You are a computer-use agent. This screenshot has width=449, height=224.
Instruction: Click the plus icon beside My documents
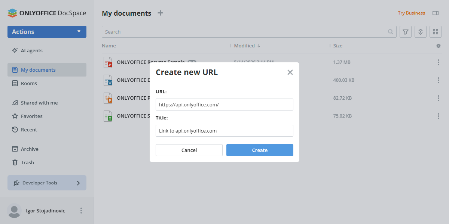[160, 13]
